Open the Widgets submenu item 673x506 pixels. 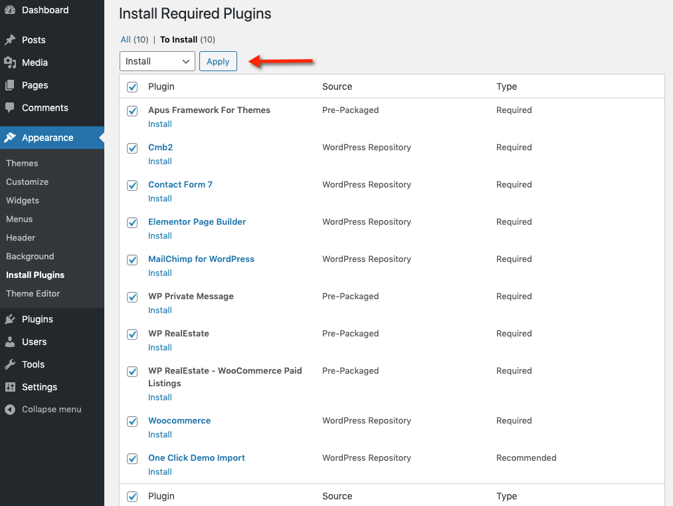pos(23,200)
